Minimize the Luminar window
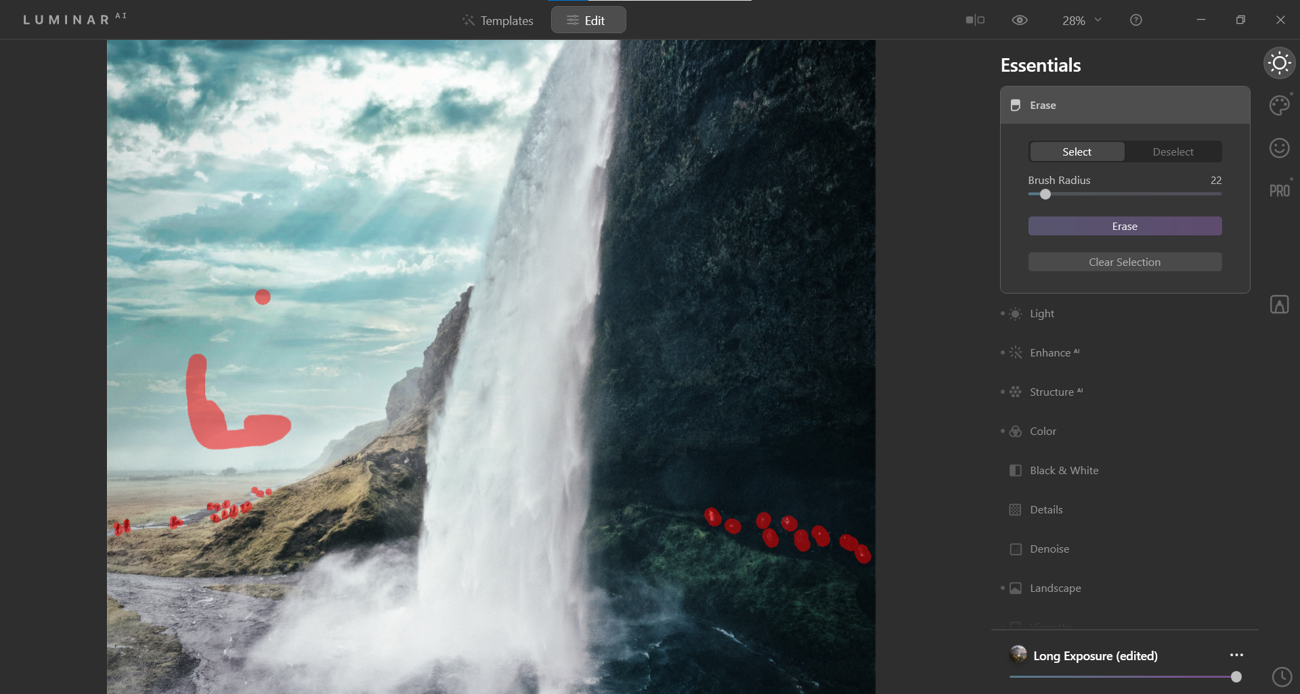The height and width of the screenshot is (694, 1300). click(1200, 20)
